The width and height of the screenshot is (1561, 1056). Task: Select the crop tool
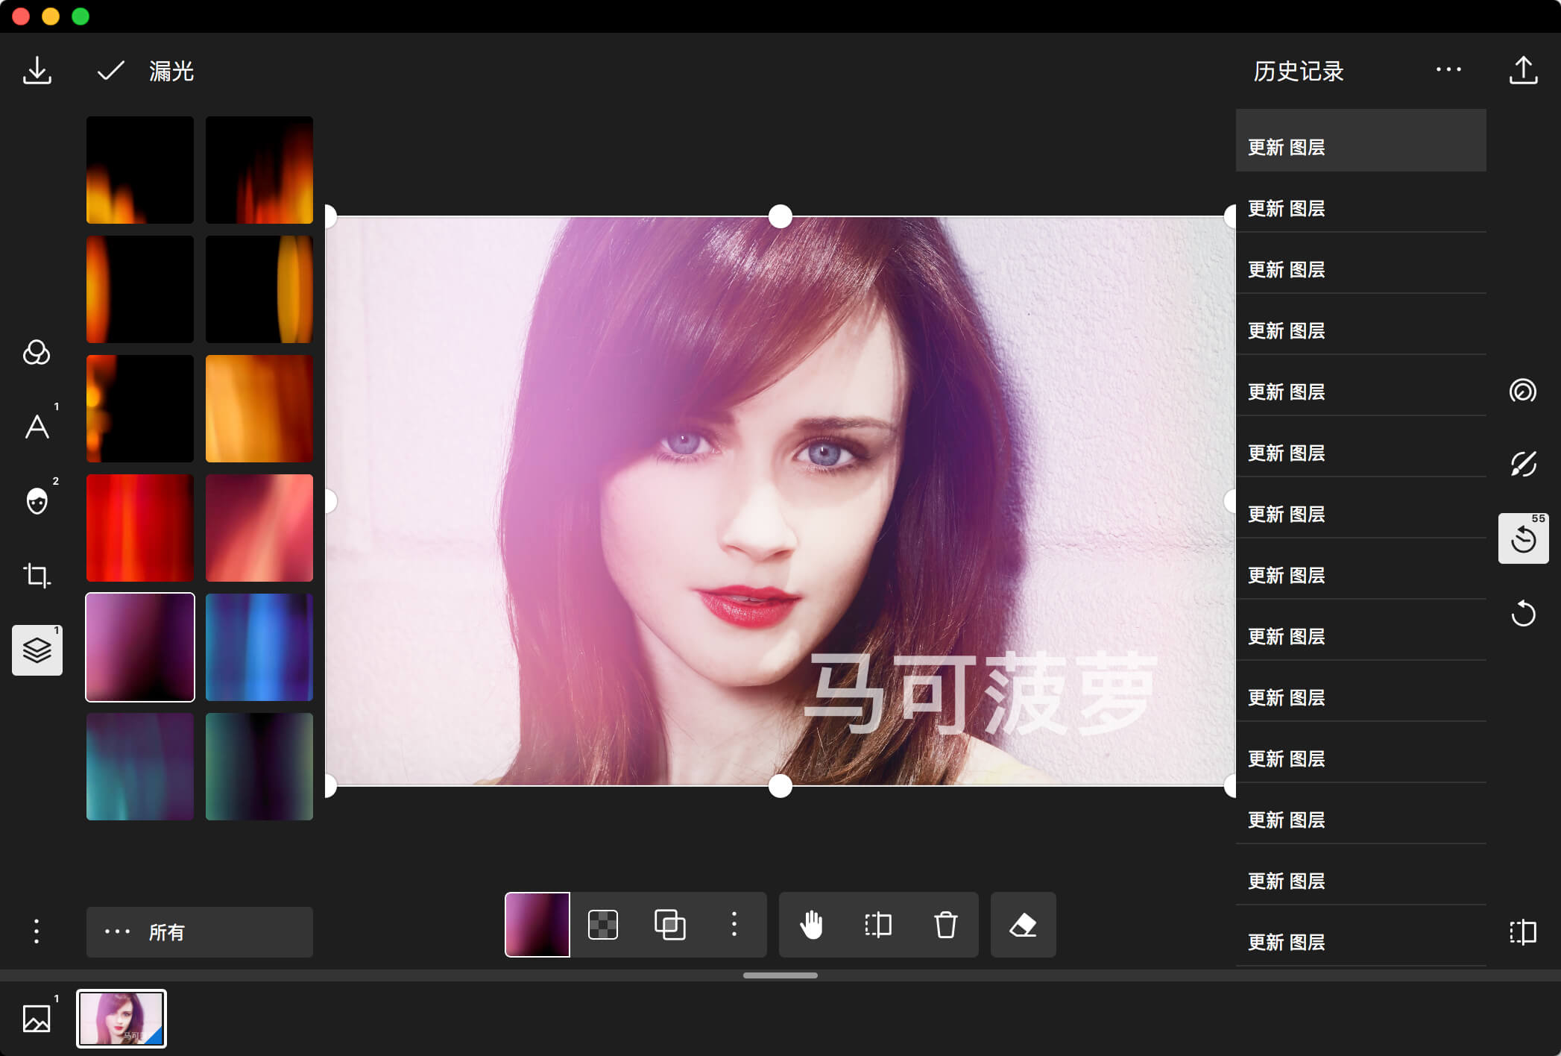coord(37,575)
